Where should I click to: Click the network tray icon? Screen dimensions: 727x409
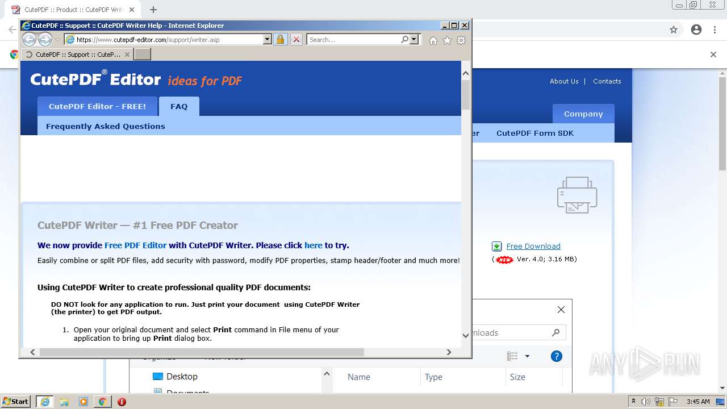point(660,402)
